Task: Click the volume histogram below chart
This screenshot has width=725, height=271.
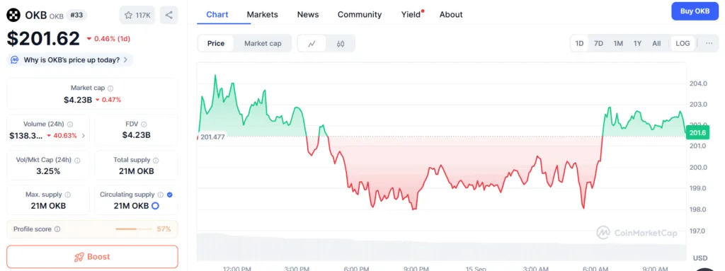Action: [x=441, y=248]
